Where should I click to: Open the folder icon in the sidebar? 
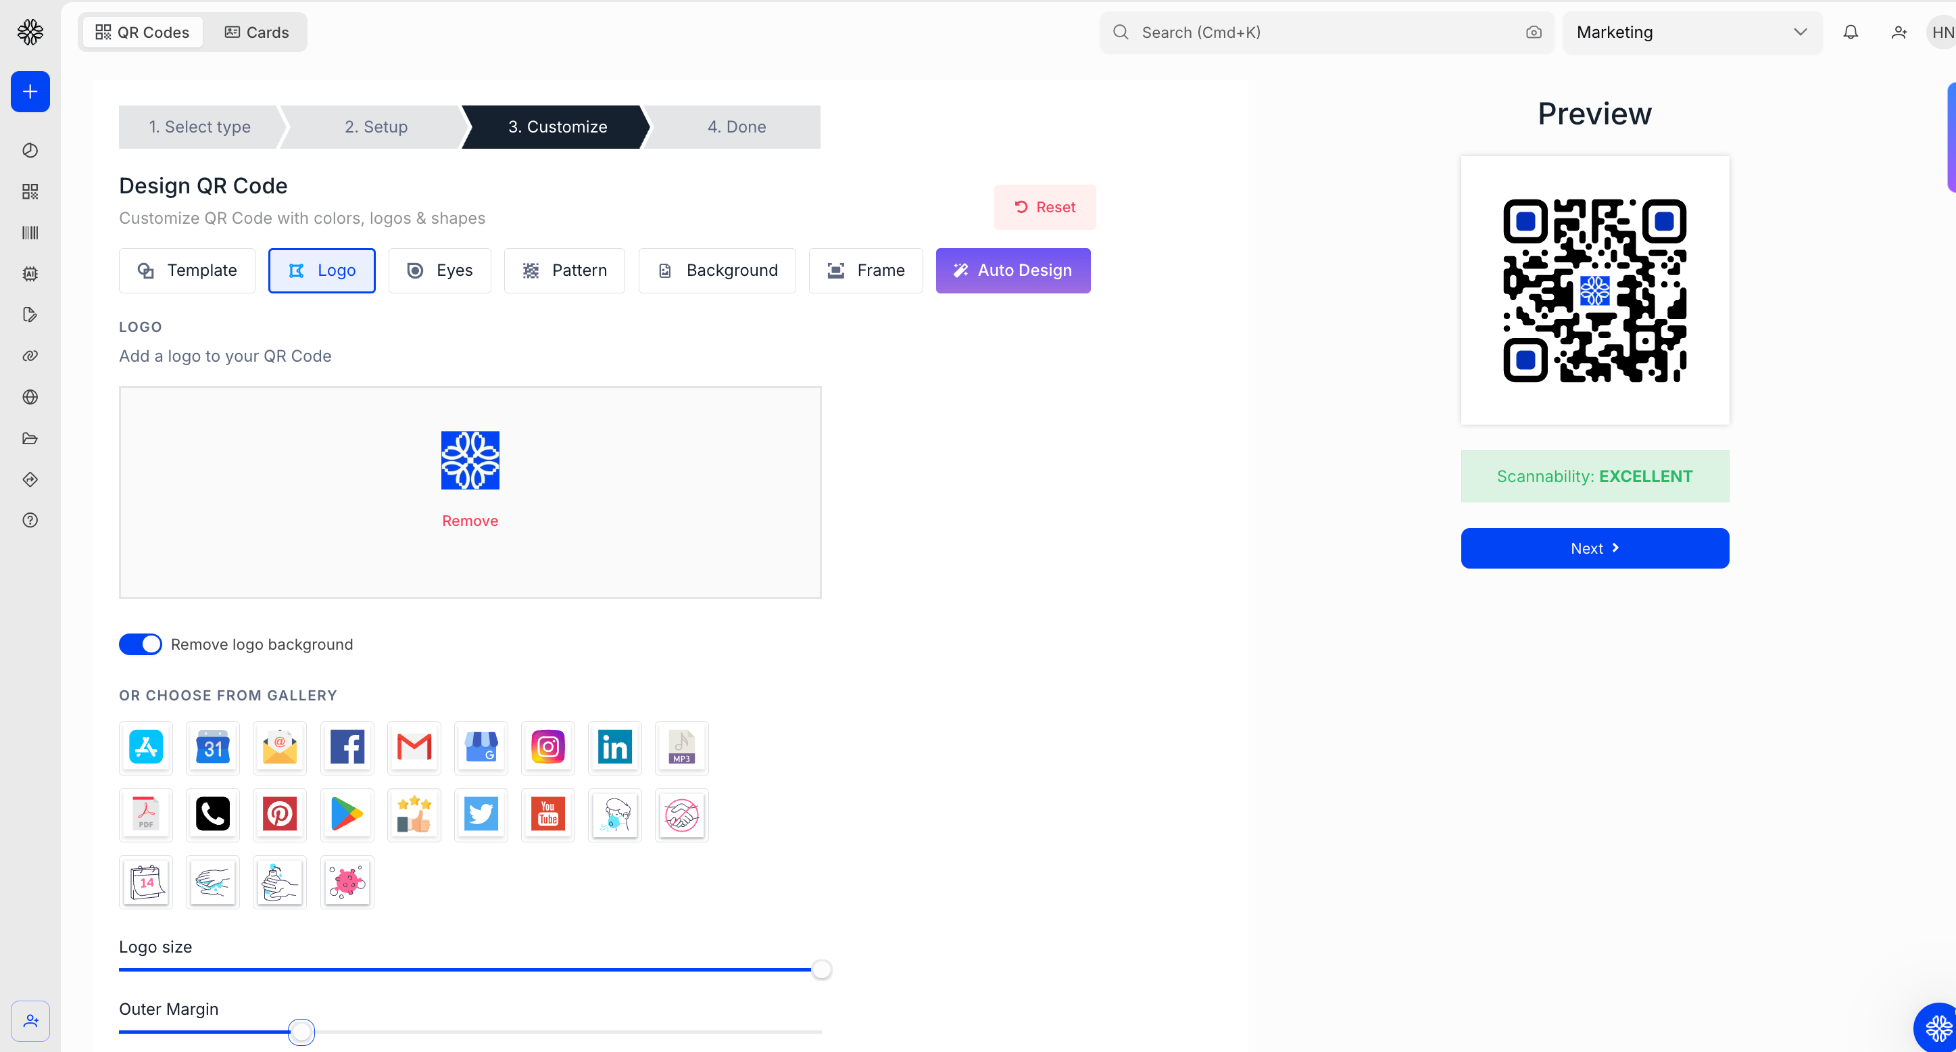[30, 438]
